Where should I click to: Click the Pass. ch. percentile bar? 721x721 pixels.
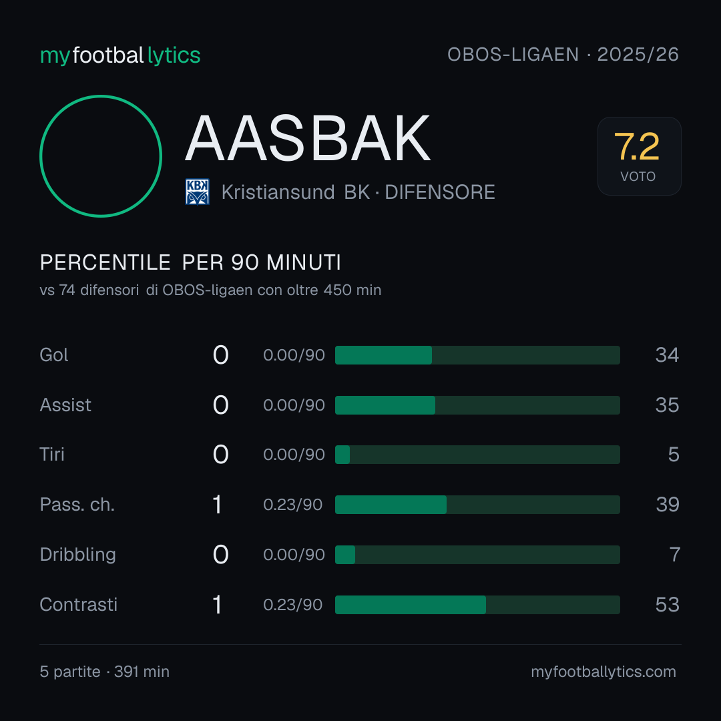pyautogui.click(x=477, y=505)
